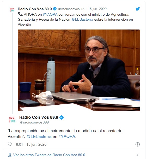Open the #YAQPA hashtag in first tweet

coord(50,15)
